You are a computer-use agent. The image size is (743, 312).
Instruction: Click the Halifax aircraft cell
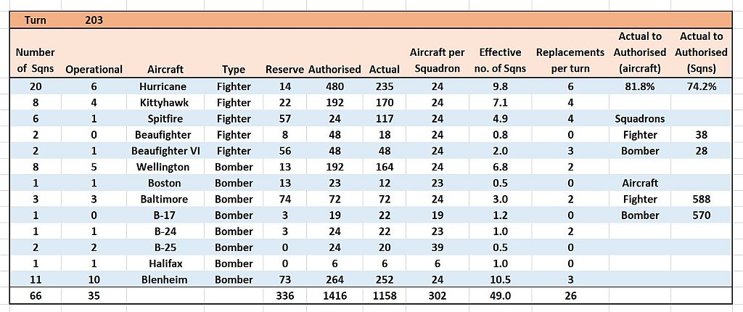point(164,263)
